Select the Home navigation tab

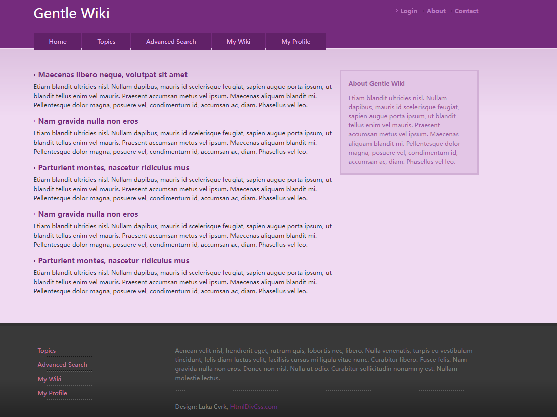[58, 42]
